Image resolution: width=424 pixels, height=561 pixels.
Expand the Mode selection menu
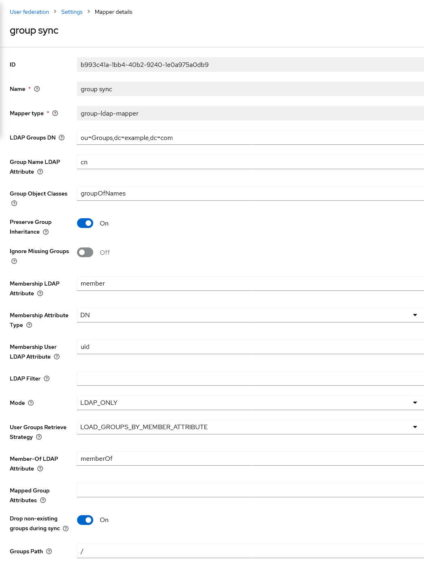[x=415, y=402]
